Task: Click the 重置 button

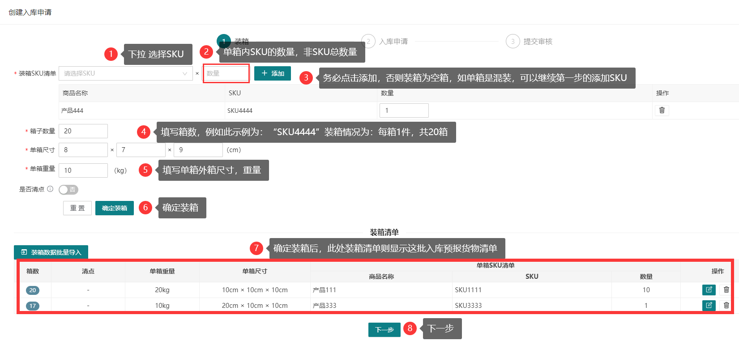Action: tap(77, 208)
